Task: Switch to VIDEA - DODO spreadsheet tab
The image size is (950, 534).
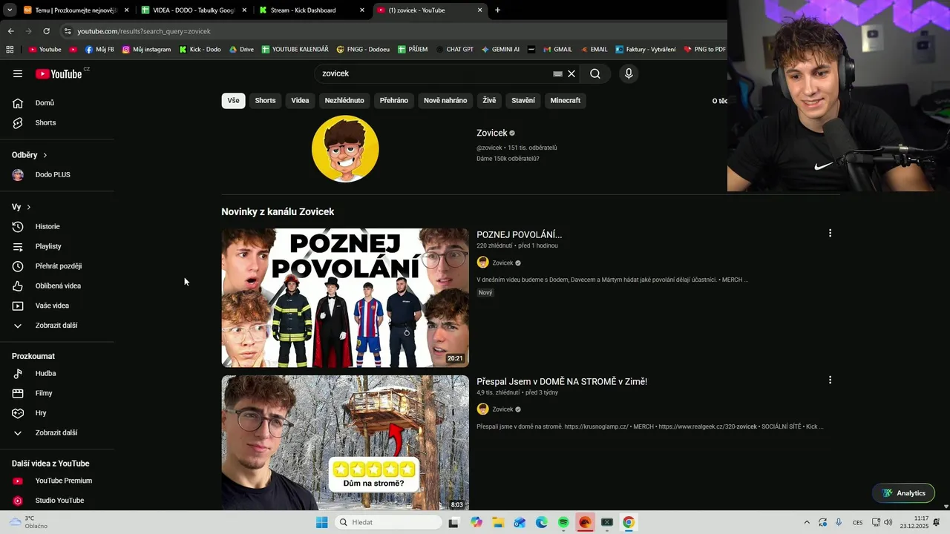Action: [x=193, y=10]
